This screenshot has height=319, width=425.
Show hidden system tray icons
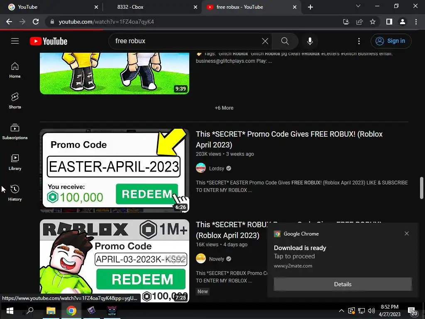[342, 311]
